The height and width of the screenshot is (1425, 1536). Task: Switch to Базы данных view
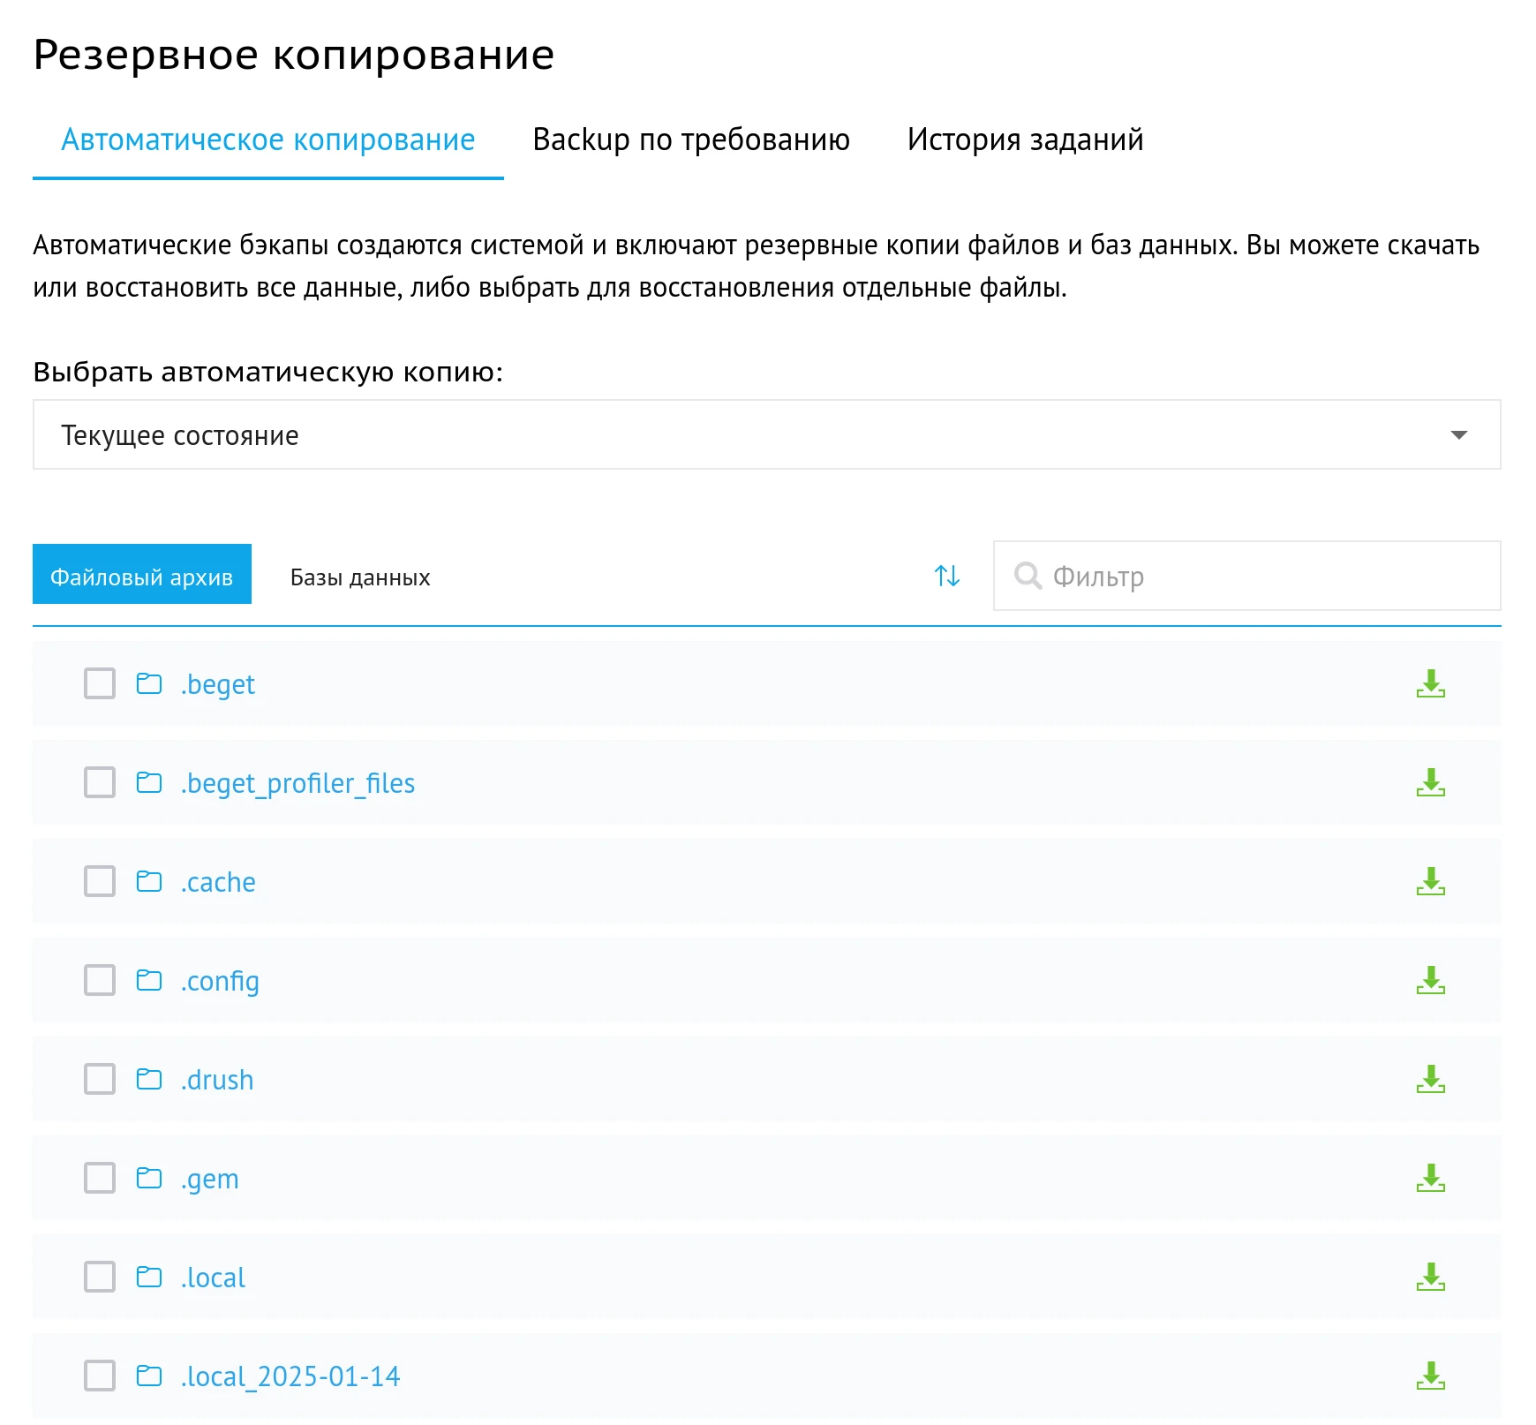pyautogui.click(x=358, y=577)
